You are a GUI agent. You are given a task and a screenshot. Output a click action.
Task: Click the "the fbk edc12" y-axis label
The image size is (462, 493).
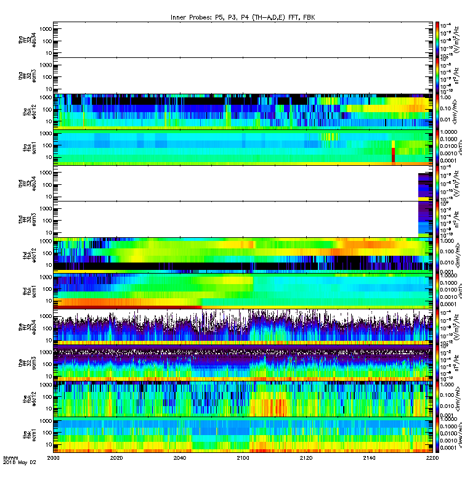30,399
